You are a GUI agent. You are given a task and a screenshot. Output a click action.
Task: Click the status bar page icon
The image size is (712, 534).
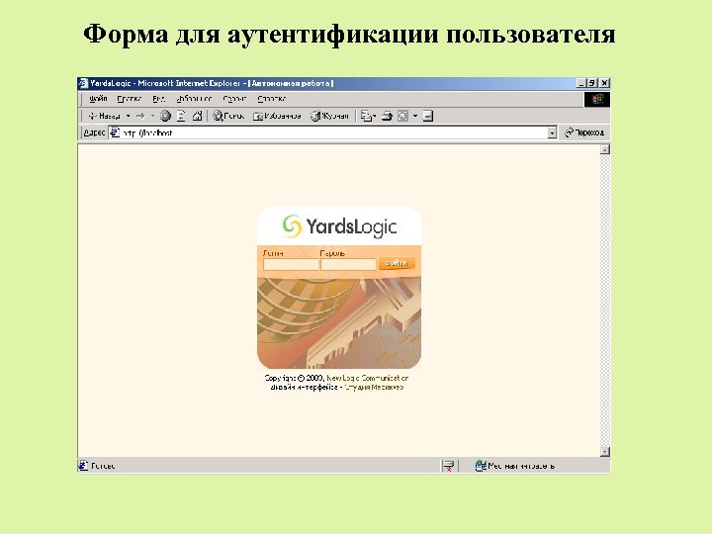pos(83,466)
